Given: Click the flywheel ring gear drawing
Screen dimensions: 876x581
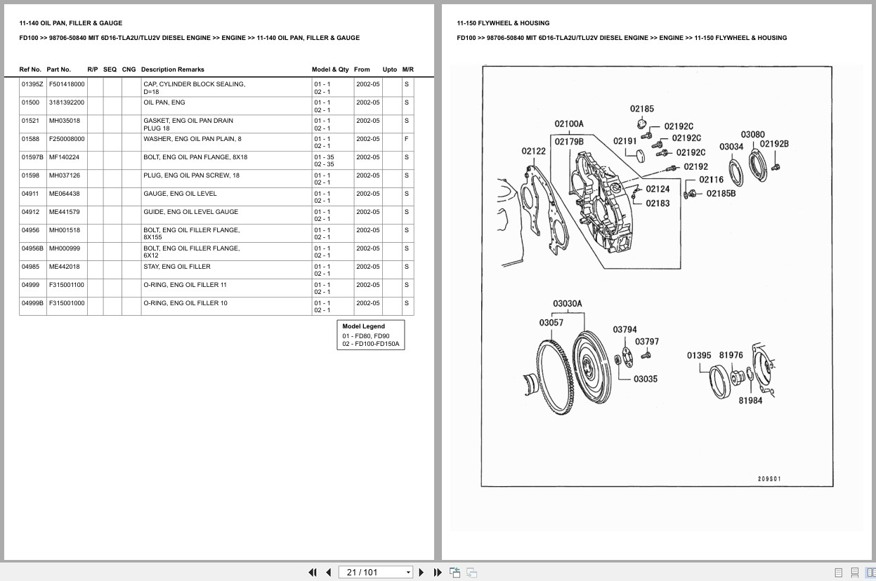Looking at the screenshot, I should click(x=554, y=379).
